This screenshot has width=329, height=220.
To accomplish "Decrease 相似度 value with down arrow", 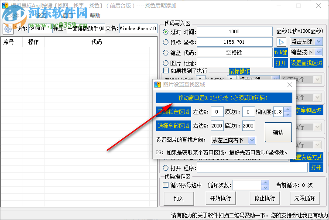I will tap(288, 114).
